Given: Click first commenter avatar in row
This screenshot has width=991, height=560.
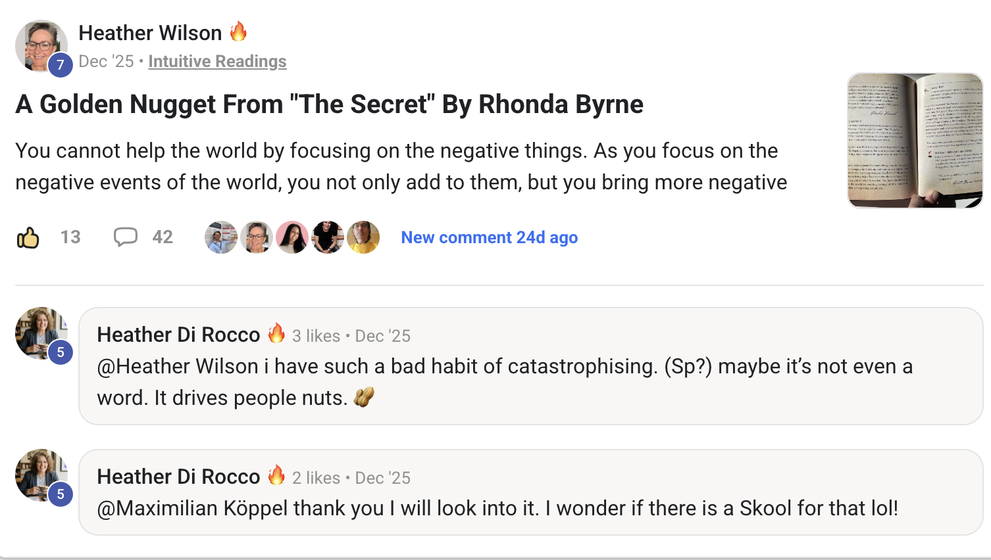Looking at the screenshot, I should pyautogui.click(x=221, y=237).
